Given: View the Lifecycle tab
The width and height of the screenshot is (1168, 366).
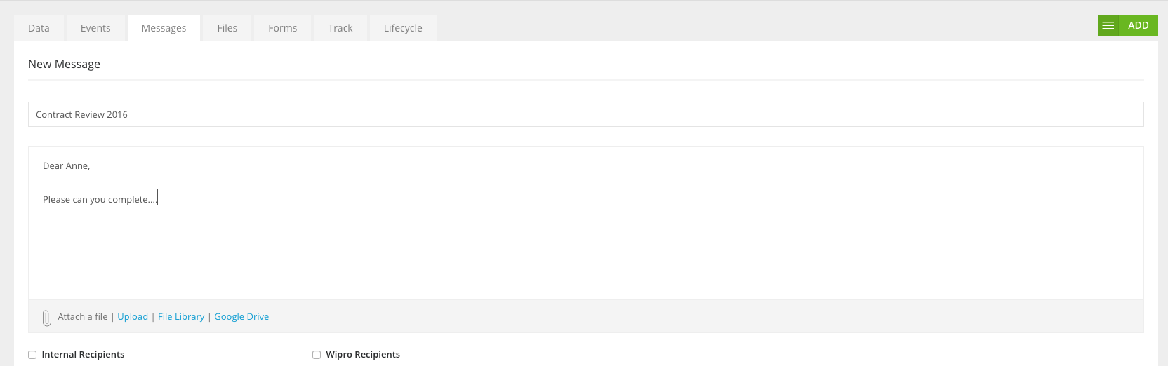Looking at the screenshot, I should (x=403, y=28).
